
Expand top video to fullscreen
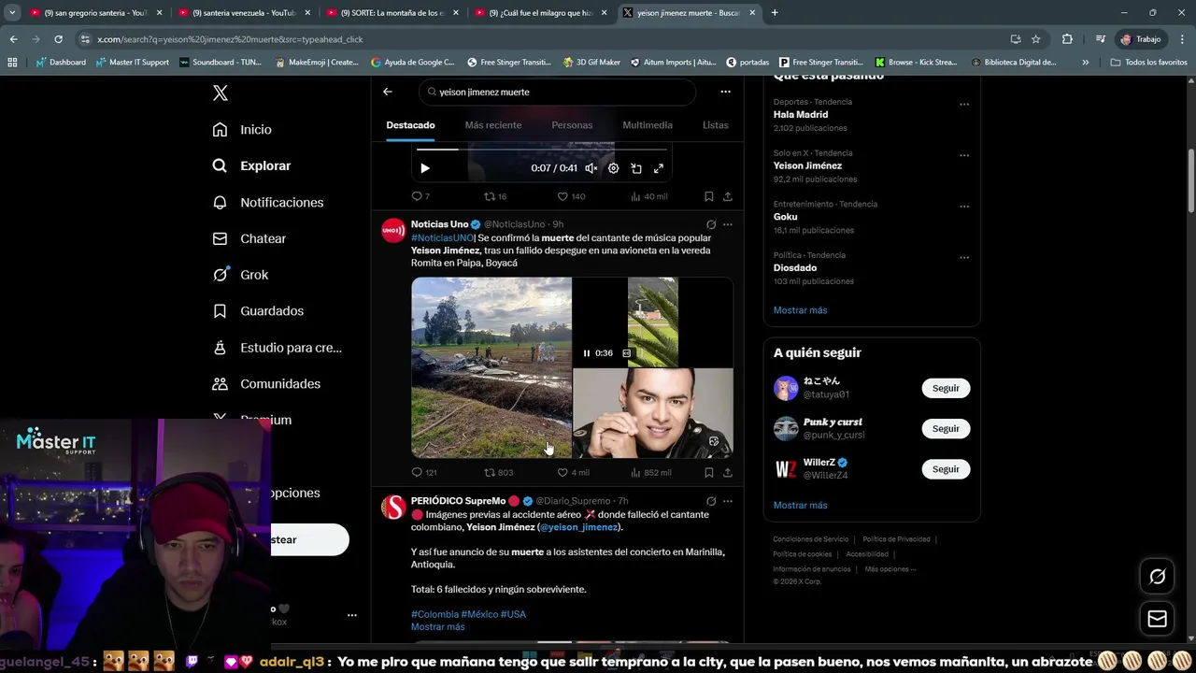[x=659, y=168]
